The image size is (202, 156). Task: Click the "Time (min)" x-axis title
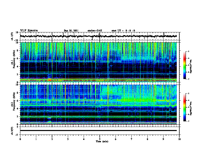coord(102,141)
